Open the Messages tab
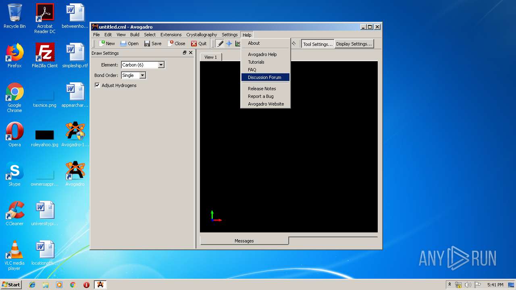Image resolution: width=516 pixels, height=290 pixels. pos(244,241)
